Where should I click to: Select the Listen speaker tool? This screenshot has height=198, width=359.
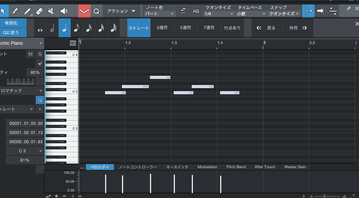point(64,11)
